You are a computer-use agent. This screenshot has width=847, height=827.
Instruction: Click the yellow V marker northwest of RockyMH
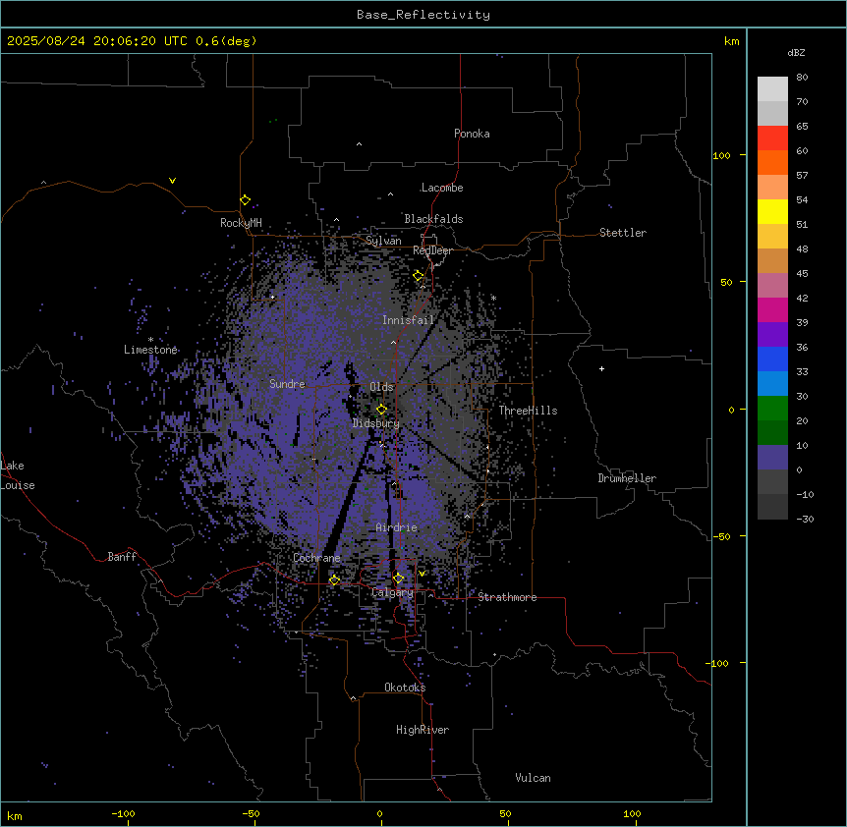coord(172,181)
